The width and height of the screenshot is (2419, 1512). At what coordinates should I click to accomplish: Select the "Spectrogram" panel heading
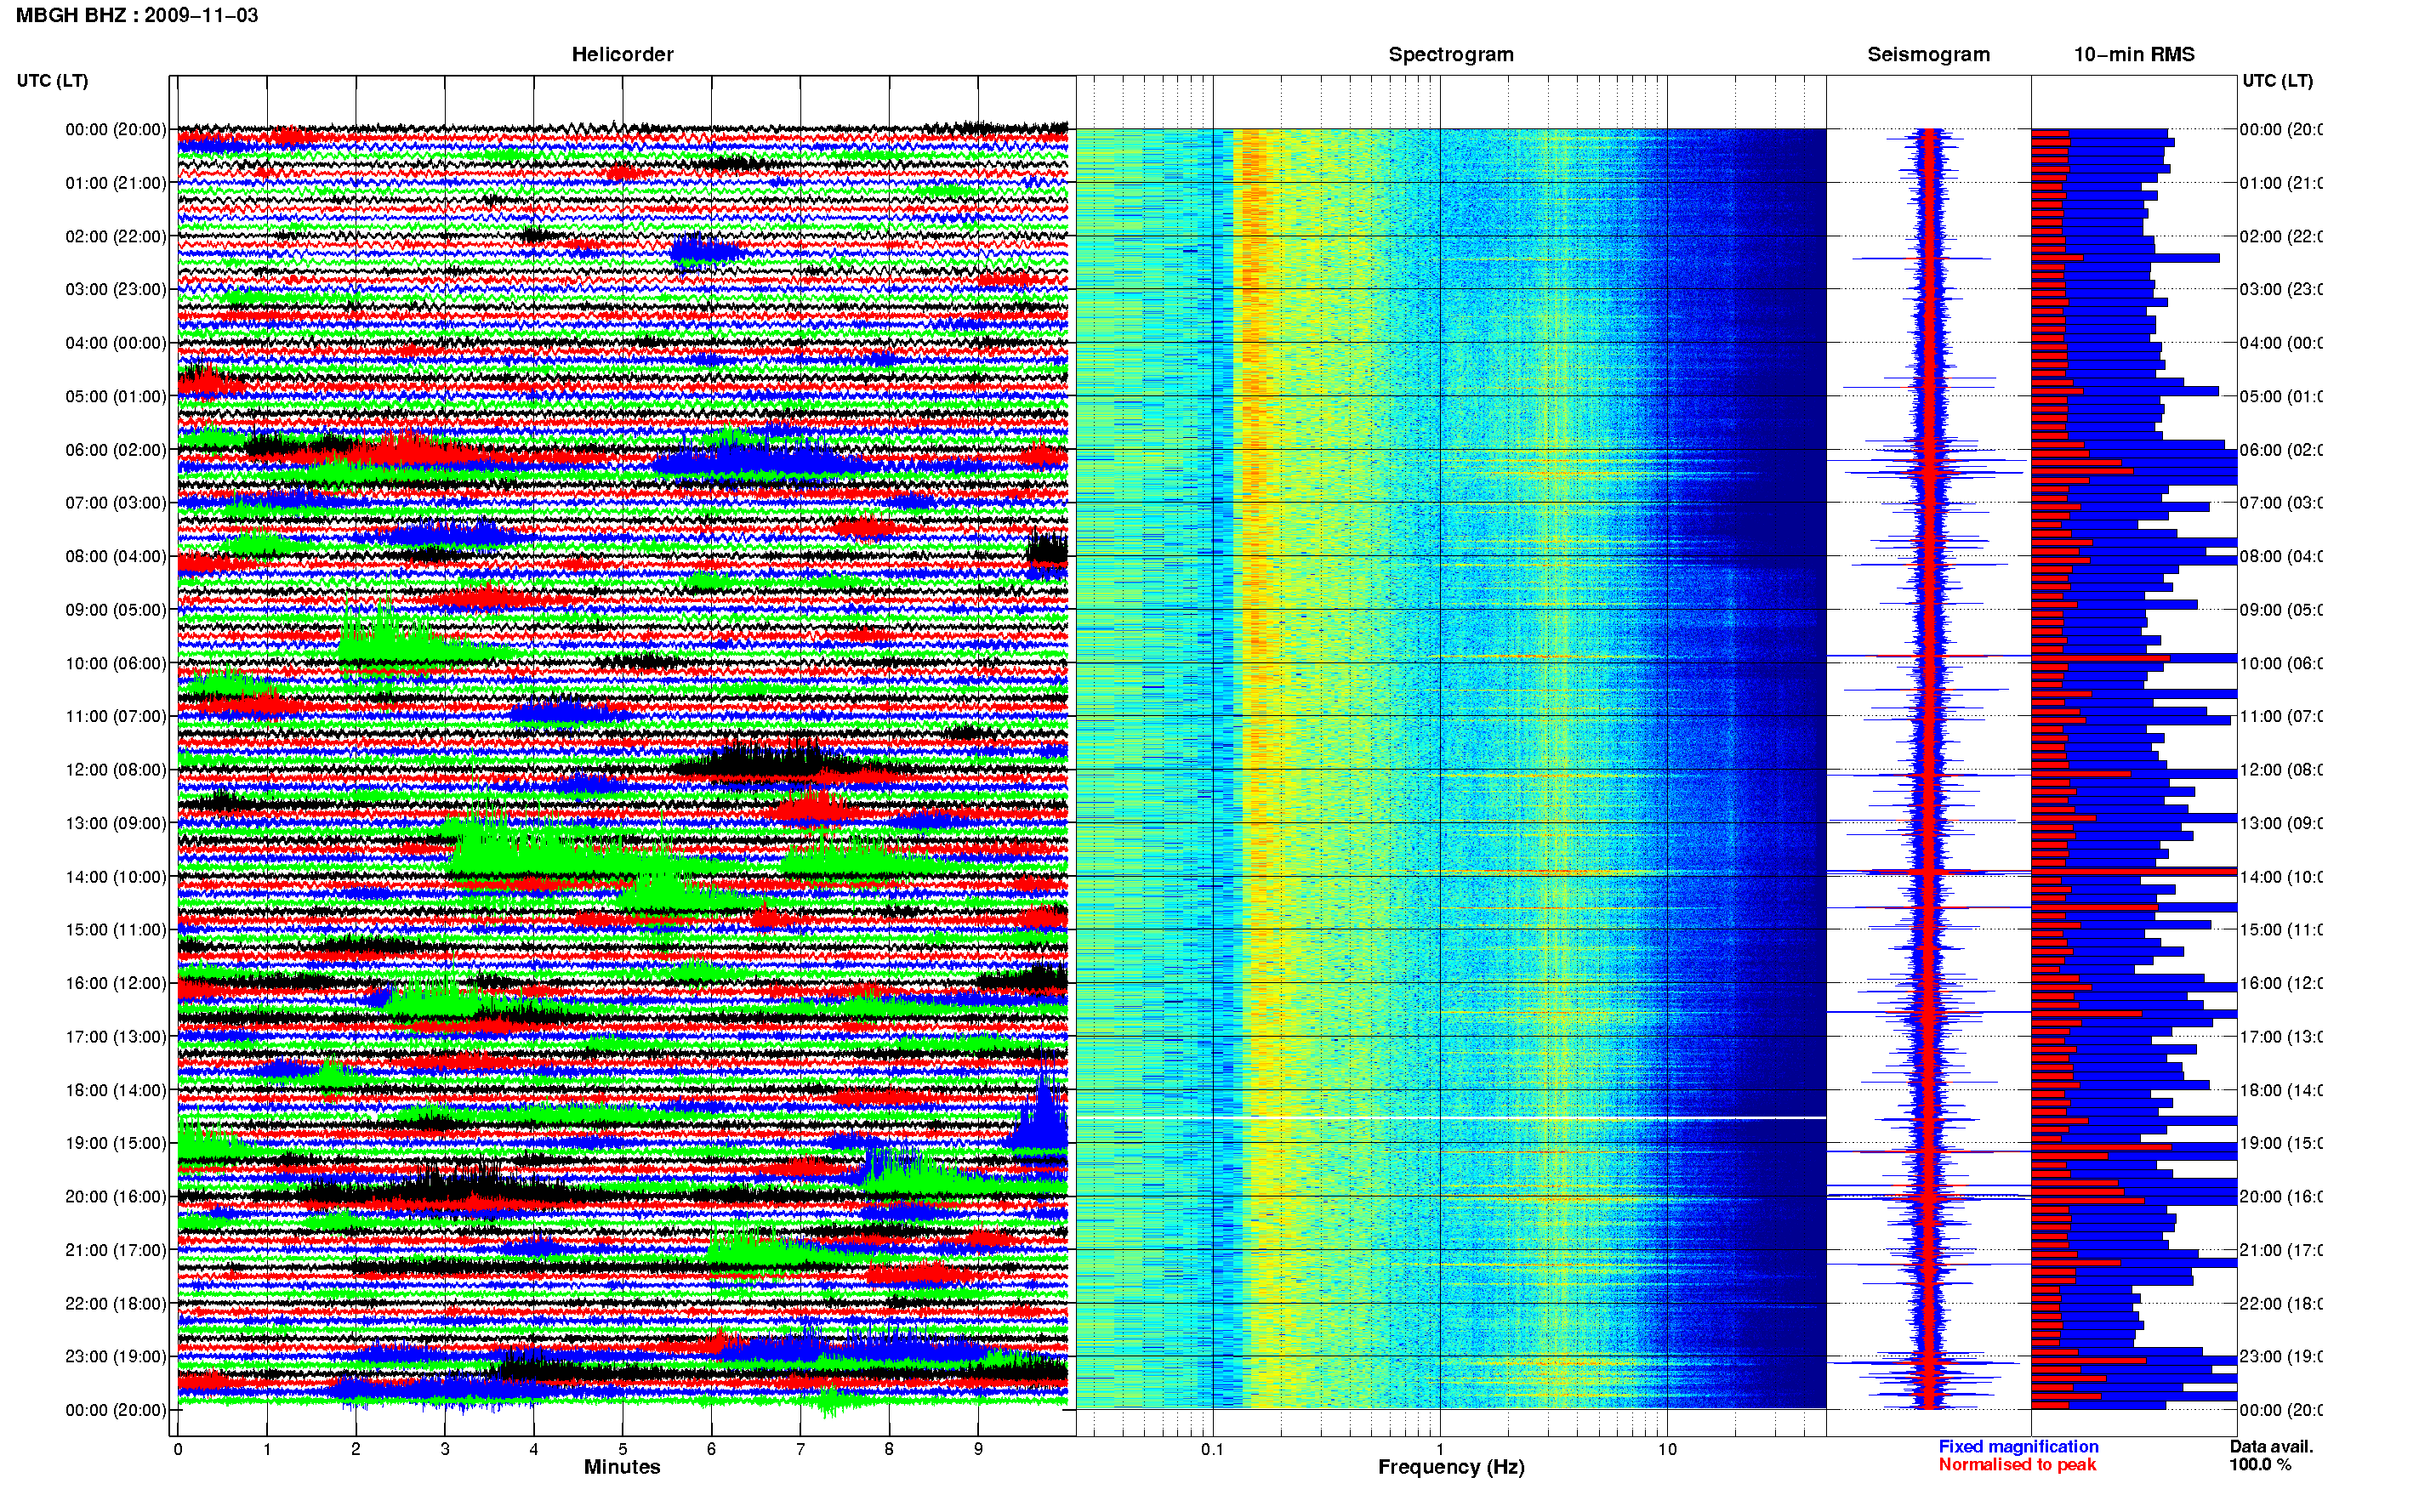coord(1451,54)
